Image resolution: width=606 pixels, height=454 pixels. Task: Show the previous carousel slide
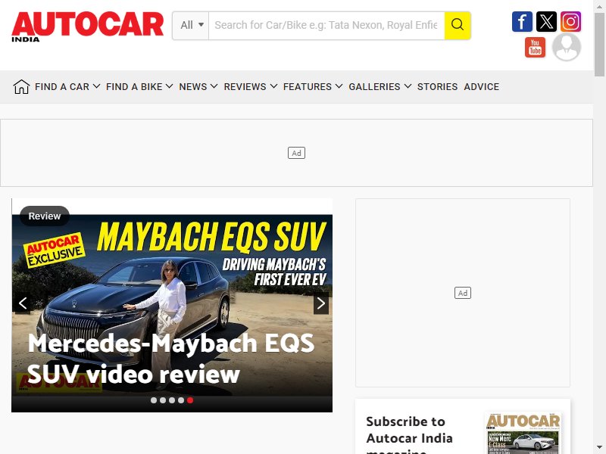click(23, 303)
